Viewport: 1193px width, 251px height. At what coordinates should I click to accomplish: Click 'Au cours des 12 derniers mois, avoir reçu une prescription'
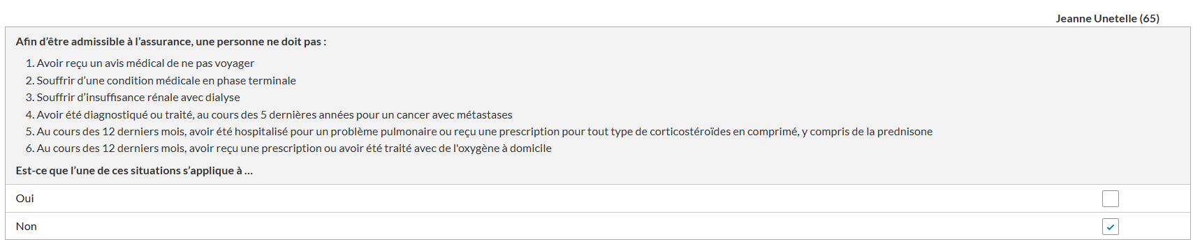[178, 149]
